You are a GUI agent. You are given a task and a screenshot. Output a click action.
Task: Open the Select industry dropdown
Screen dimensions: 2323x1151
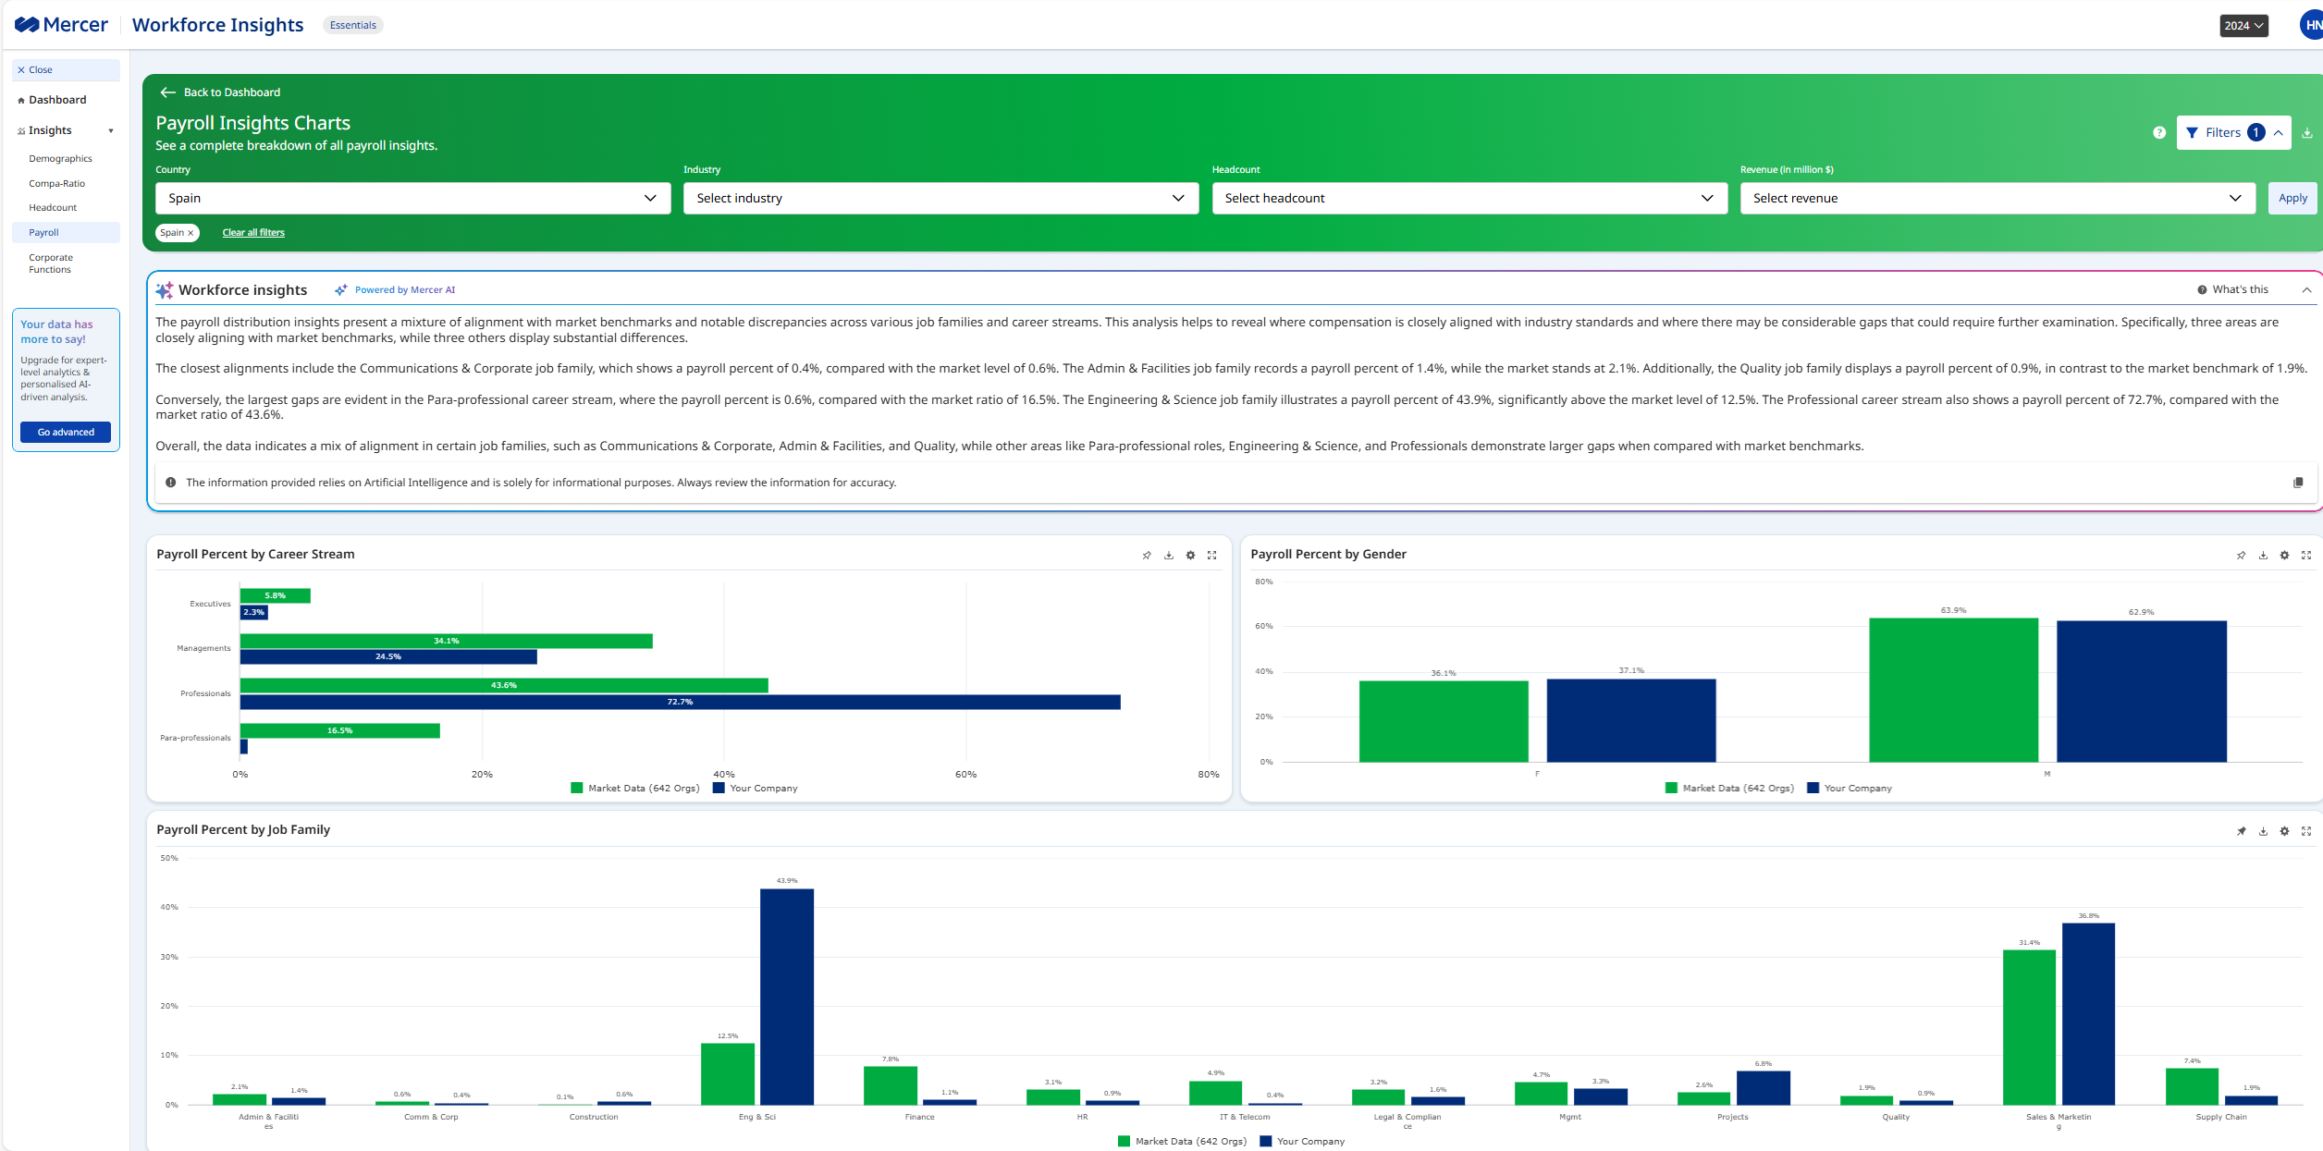click(x=940, y=198)
